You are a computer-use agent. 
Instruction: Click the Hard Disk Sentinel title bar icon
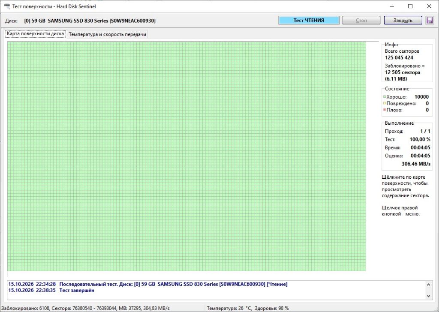click(7, 6)
